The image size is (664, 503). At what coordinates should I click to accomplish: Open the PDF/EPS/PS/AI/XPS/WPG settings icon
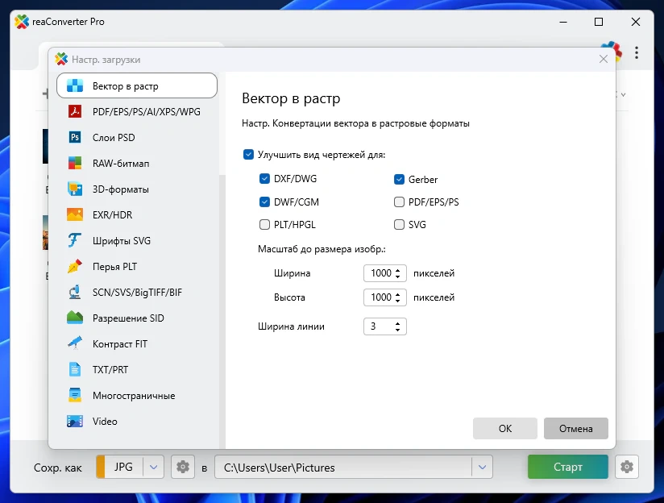[x=75, y=112]
